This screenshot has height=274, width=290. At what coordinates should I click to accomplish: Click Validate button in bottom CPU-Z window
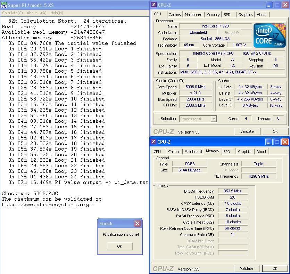click(247, 268)
